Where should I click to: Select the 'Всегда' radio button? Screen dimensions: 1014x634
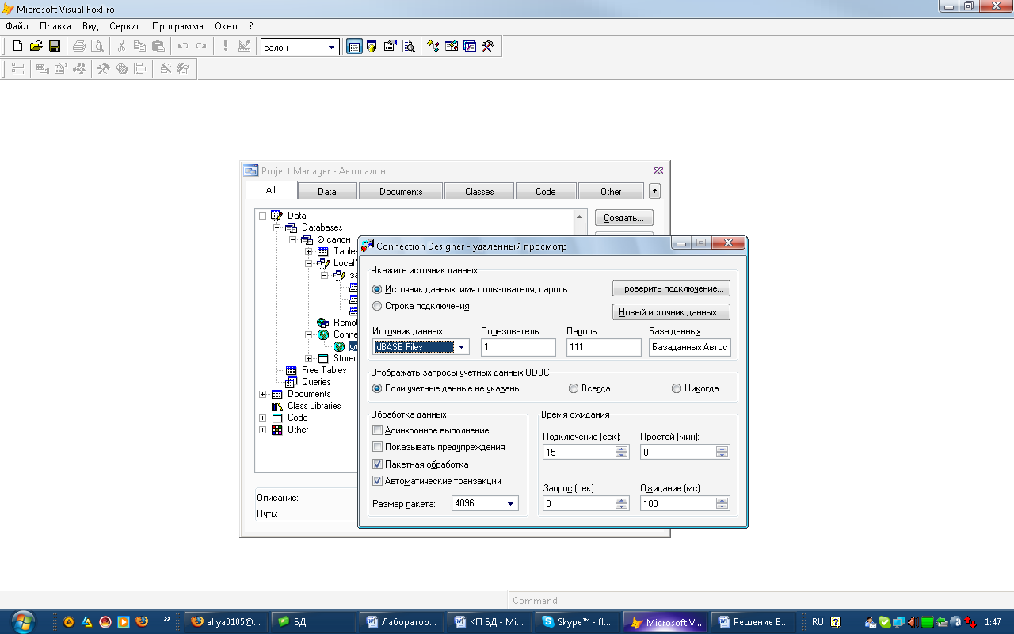(x=574, y=388)
